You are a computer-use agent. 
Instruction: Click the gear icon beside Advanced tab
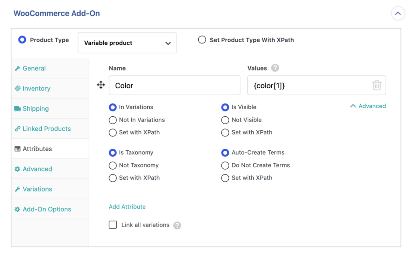coord(18,169)
